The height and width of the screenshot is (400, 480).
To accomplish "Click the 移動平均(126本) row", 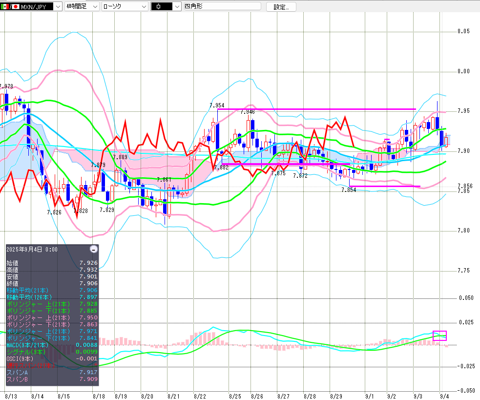I will pos(52,297).
